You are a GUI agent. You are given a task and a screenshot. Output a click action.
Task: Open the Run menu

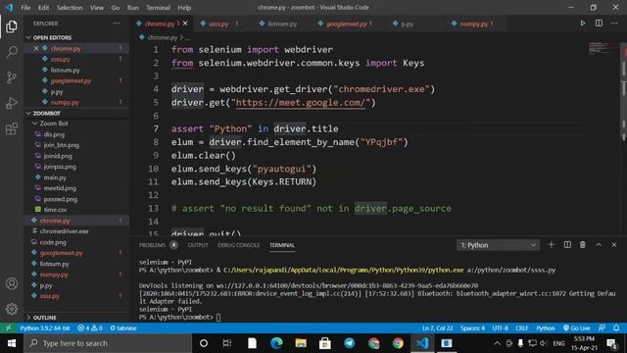point(132,8)
